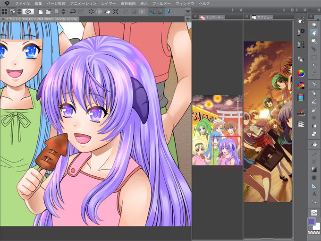Expand Navigator dock single right chevron
This screenshot has width=321, height=241.
pos(233,10)
